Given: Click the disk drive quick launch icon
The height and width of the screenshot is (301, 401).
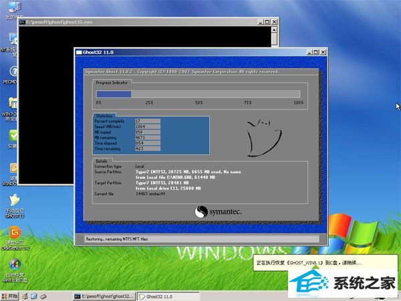Looking at the screenshot, I should coord(43,296).
